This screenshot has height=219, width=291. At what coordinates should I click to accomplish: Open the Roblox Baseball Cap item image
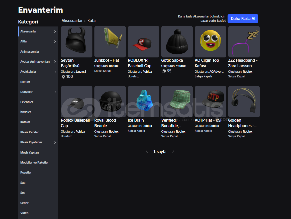click(x=77, y=102)
